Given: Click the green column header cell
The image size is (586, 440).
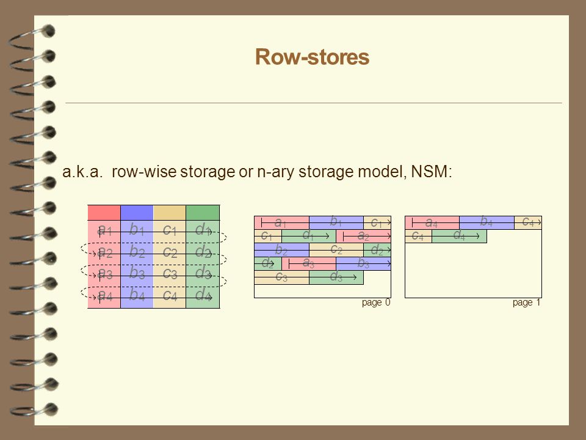Looking at the screenshot, I should (203, 213).
